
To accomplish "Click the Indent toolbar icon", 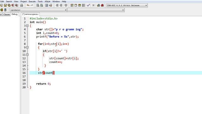I will (x=57, y=5).
